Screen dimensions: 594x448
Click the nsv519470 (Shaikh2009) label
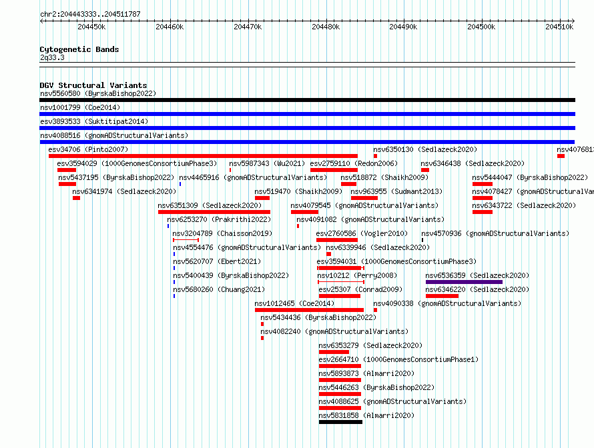(x=298, y=191)
